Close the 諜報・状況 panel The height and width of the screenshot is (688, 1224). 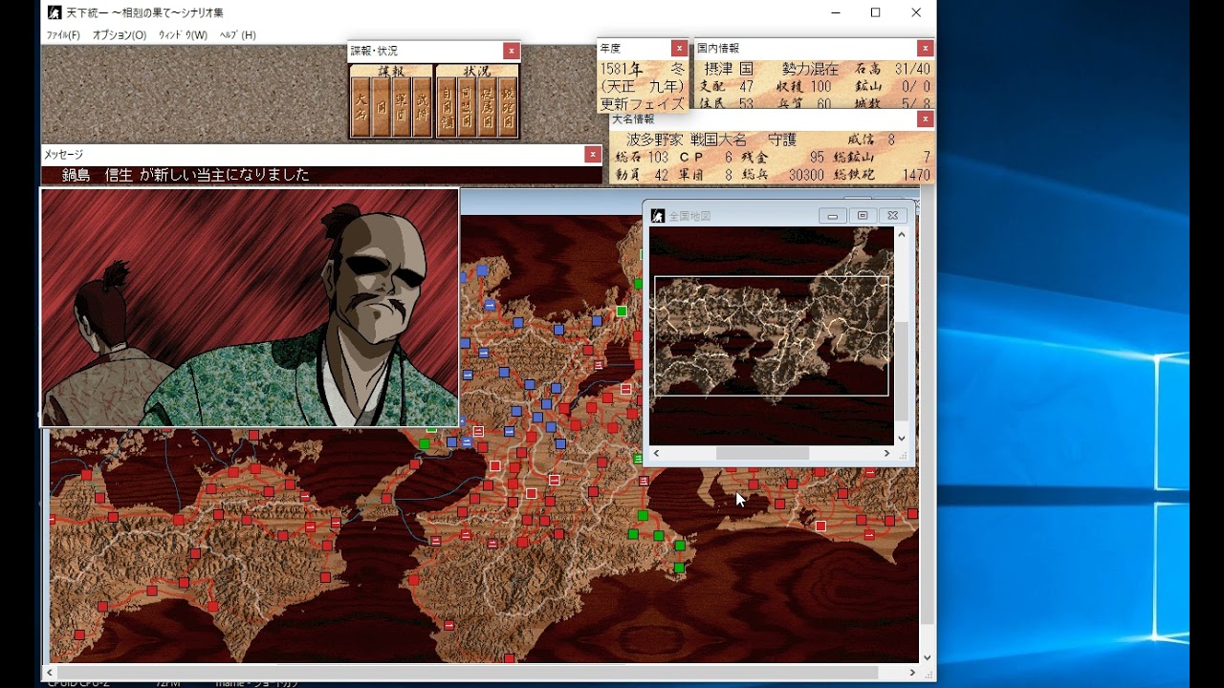coord(512,51)
